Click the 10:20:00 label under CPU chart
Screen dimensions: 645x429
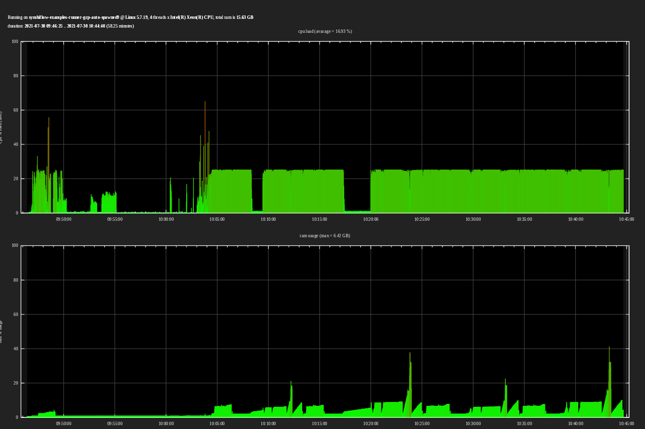click(371, 219)
